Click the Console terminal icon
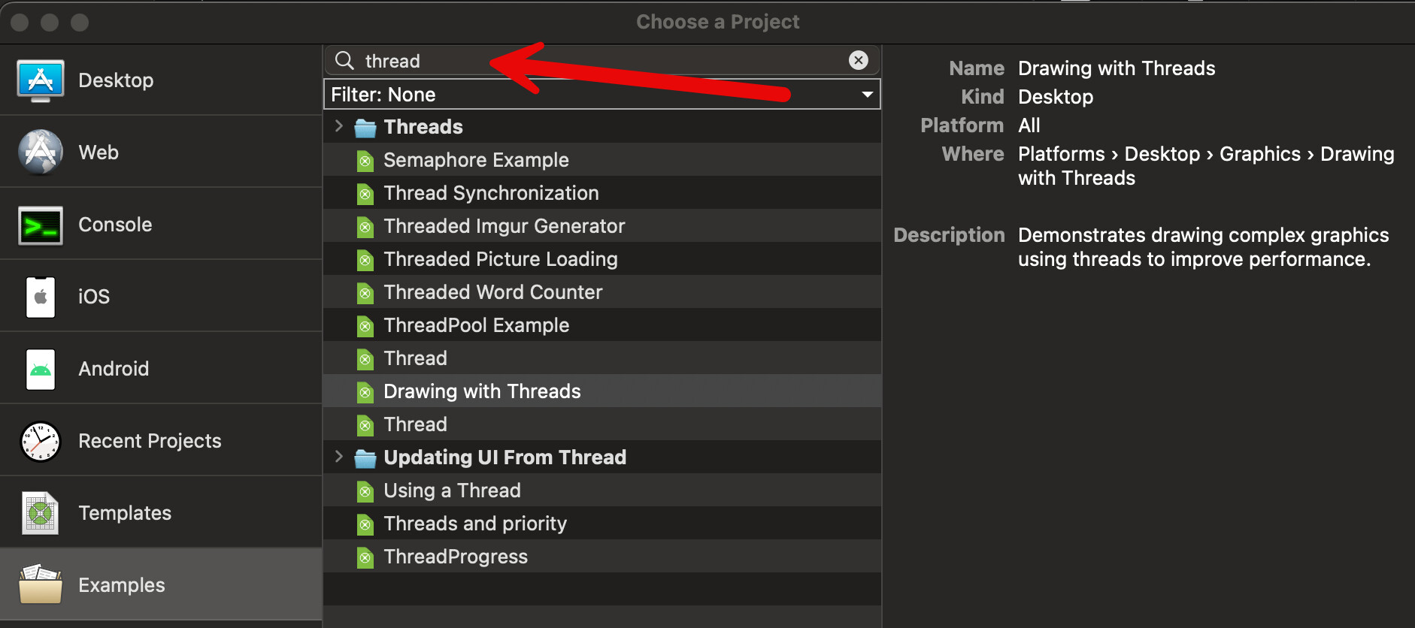Screen dimensions: 1415x628 coord(41,225)
